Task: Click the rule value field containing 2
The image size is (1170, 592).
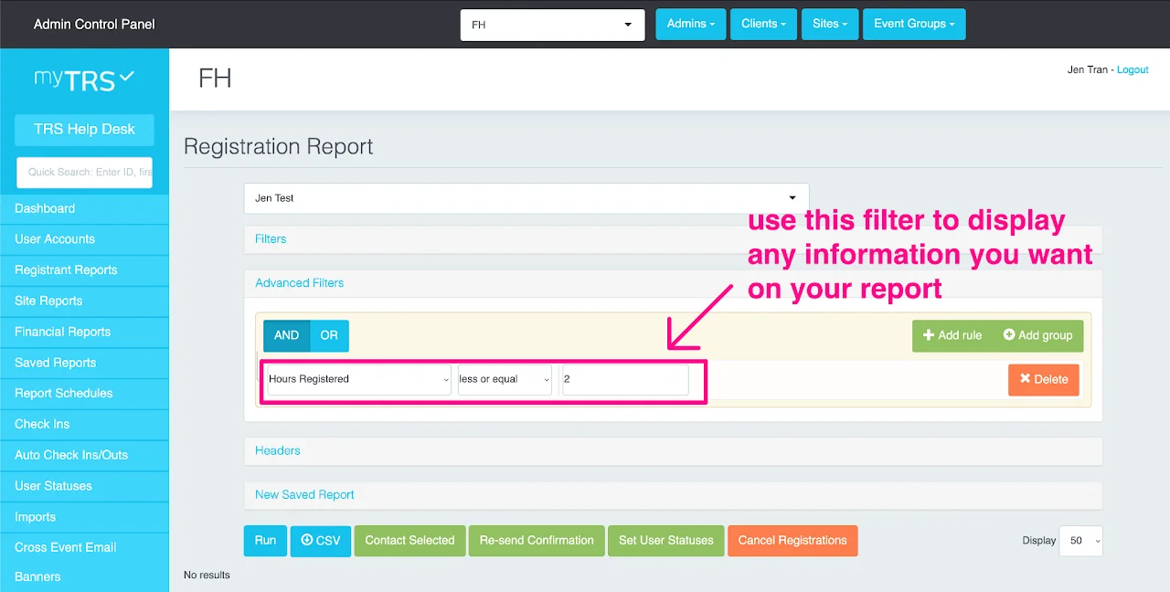Action: pyautogui.click(x=625, y=379)
